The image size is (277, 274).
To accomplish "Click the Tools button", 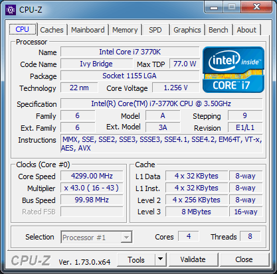I will coord(136,259).
